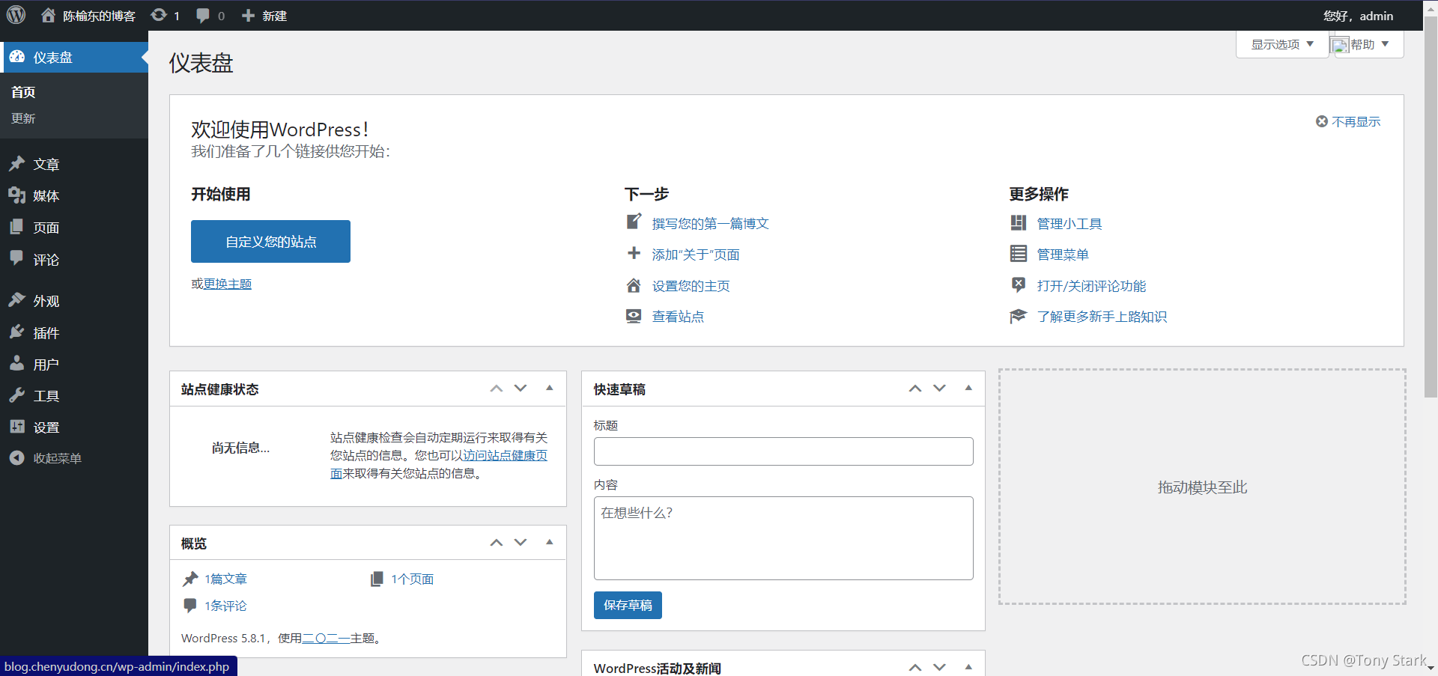This screenshot has height=676, width=1438.
Task: Open 文章 posts via pushpin icon
Action: pyautogui.click(x=17, y=163)
